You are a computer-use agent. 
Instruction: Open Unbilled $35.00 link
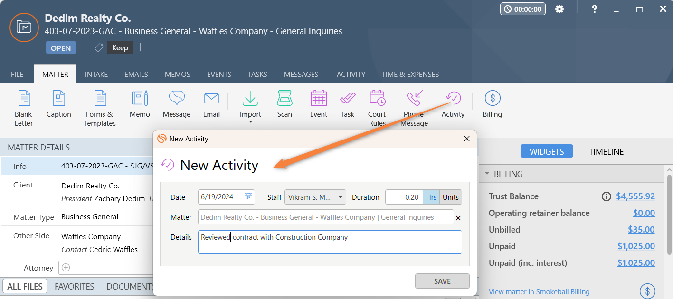click(x=641, y=230)
